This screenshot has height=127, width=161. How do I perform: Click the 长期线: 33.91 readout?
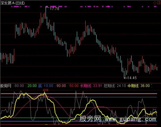point(91,86)
